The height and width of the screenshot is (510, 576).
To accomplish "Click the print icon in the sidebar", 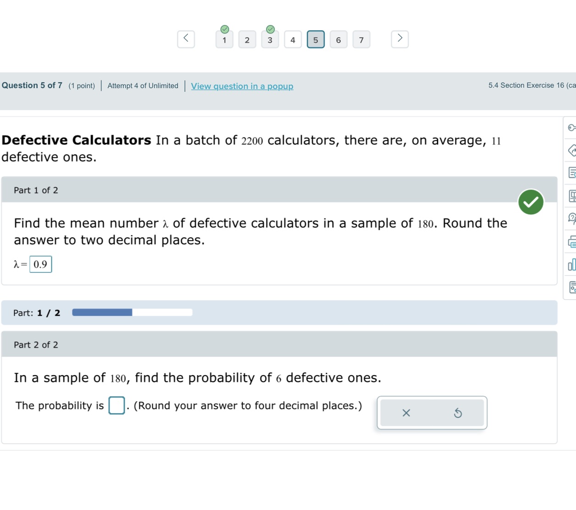I will pos(571,241).
